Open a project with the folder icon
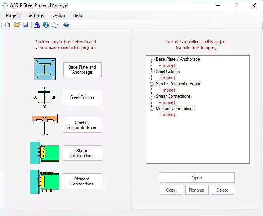The width and height of the screenshot is (263, 216). pos(17,25)
